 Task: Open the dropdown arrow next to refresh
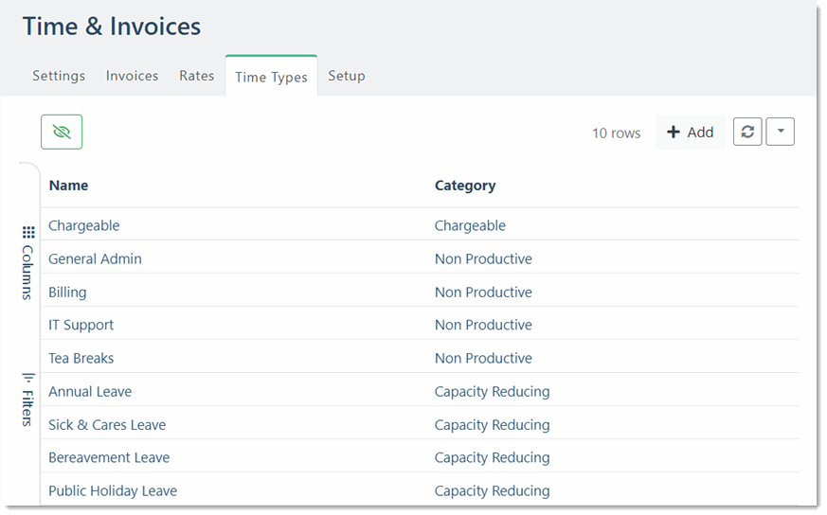pyautogui.click(x=780, y=133)
